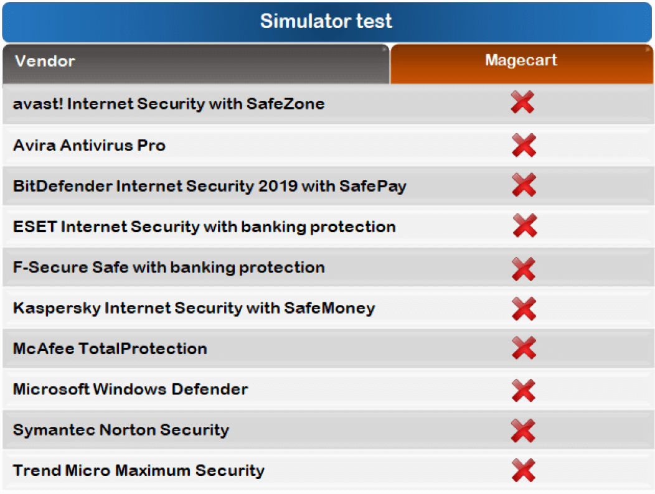Click the Magecart column header
This screenshot has height=494, width=655.
tap(521, 61)
